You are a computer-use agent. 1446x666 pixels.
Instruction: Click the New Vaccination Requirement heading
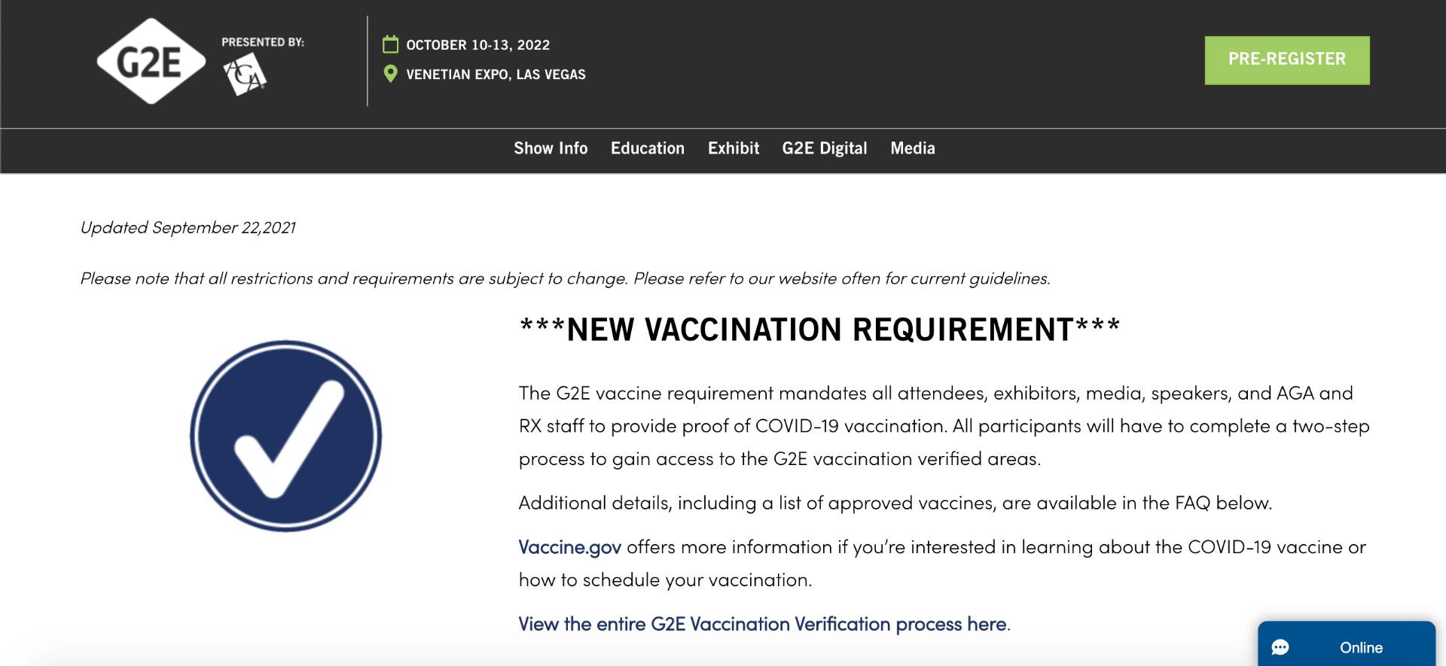coord(819,330)
